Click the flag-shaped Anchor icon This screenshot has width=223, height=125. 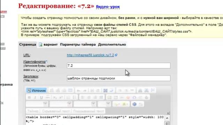click(153, 90)
